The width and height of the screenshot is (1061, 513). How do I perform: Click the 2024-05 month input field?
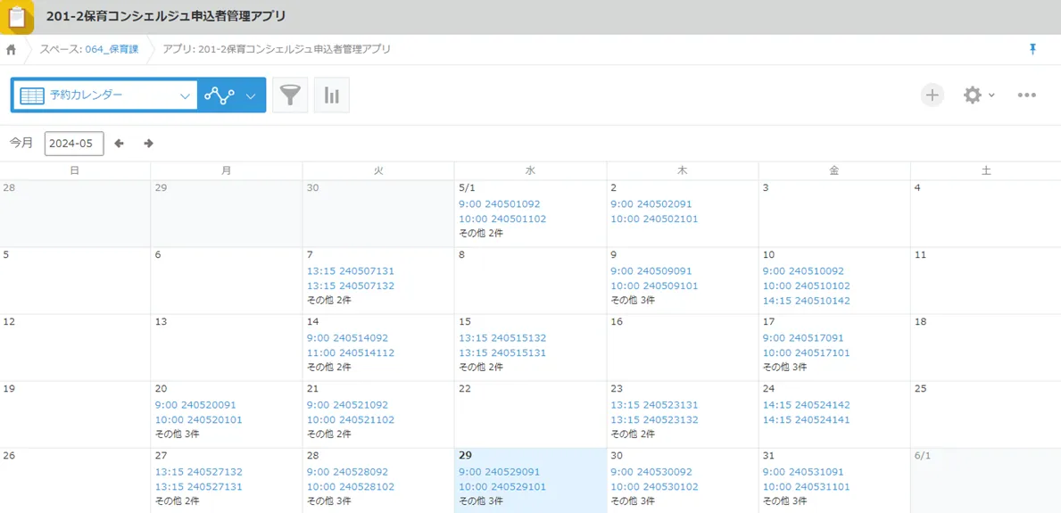coord(74,144)
